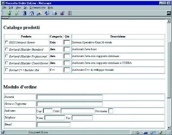Screen dimensions: 172x135
Task: Click the Qtà field for BSDI Intranet Server
Action: [67, 42]
